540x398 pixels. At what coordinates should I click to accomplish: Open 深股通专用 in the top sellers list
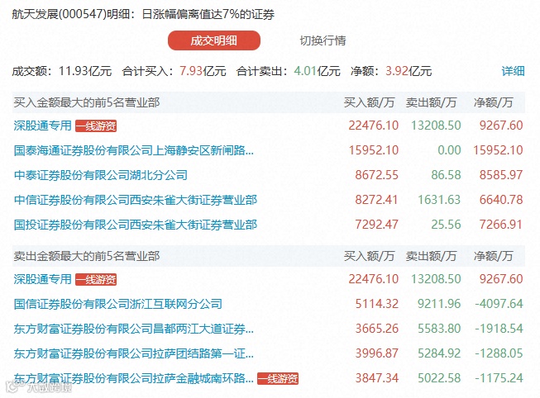point(43,279)
